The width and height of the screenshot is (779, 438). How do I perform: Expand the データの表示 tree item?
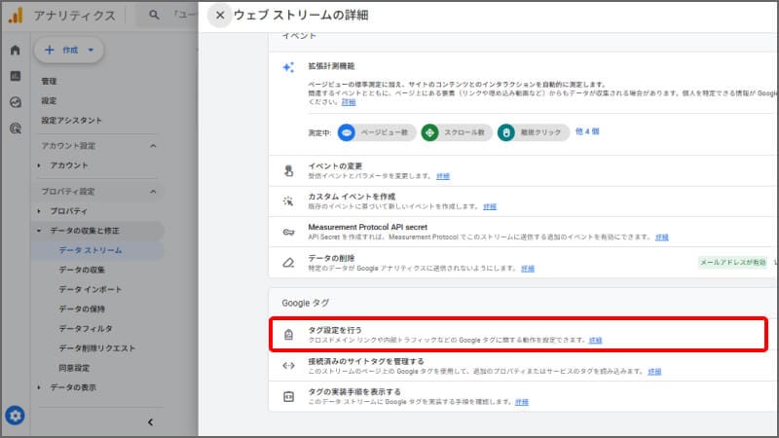point(39,387)
